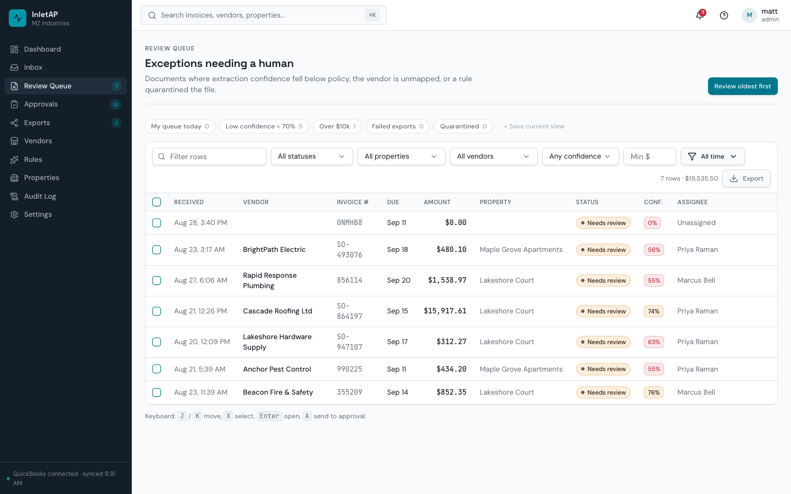Open the All properties dropdown
Viewport: 791px width, 494px height.
point(402,156)
